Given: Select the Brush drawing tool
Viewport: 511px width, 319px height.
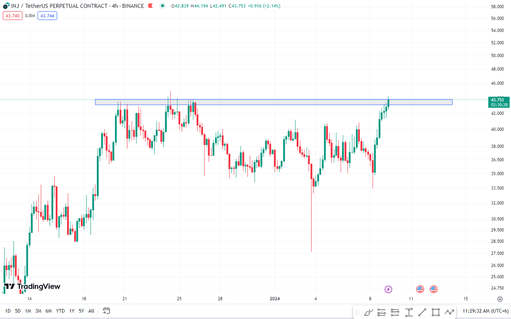Looking at the screenshot, I should (x=369, y=312).
